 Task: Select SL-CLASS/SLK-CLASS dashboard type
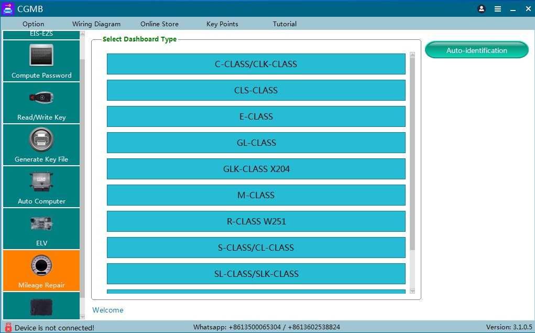click(256, 274)
